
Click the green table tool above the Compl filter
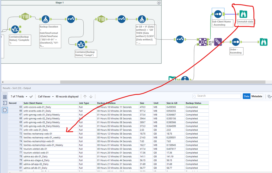pos(101,19)
